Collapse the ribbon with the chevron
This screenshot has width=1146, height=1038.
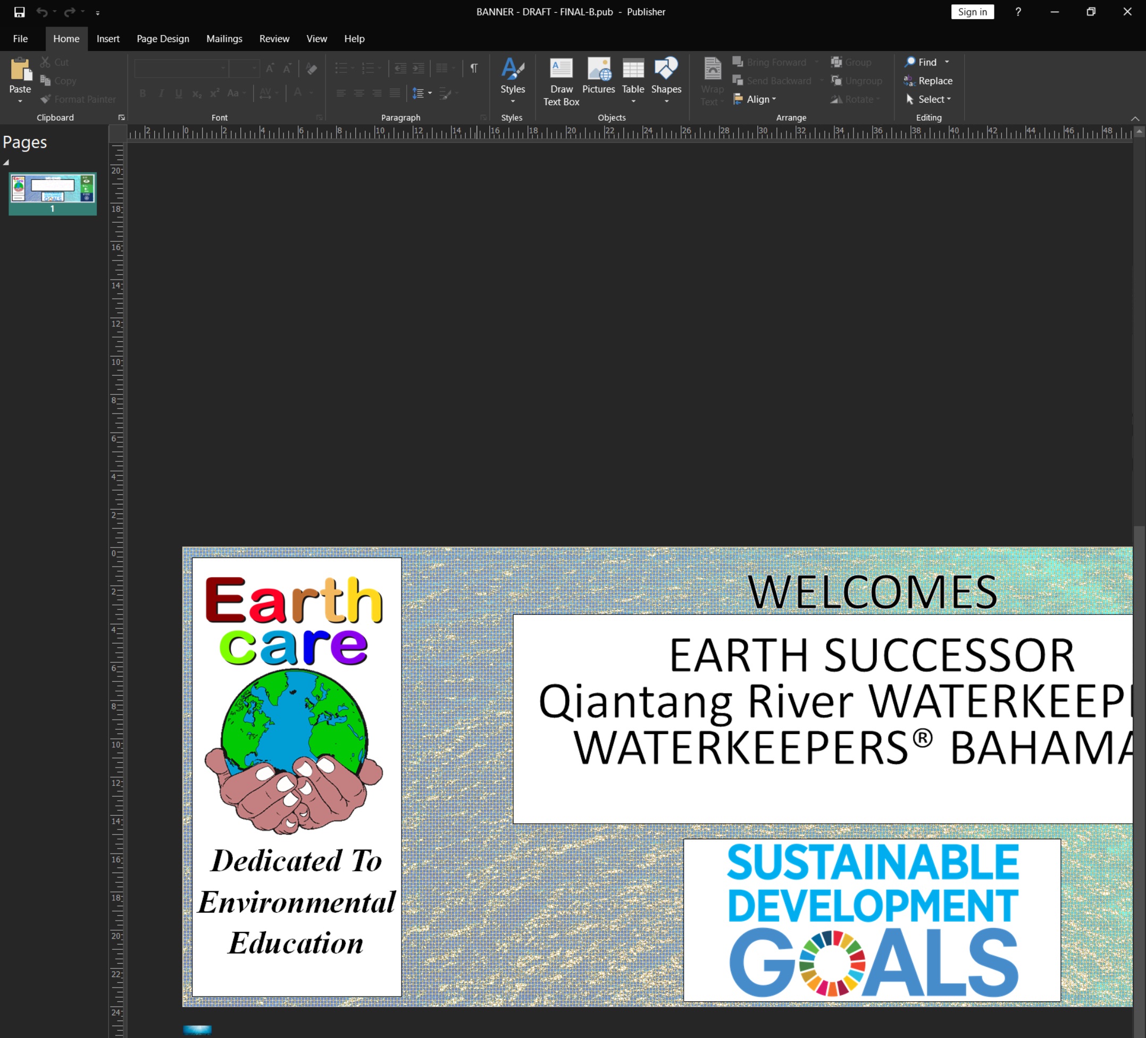(1135, 118)
